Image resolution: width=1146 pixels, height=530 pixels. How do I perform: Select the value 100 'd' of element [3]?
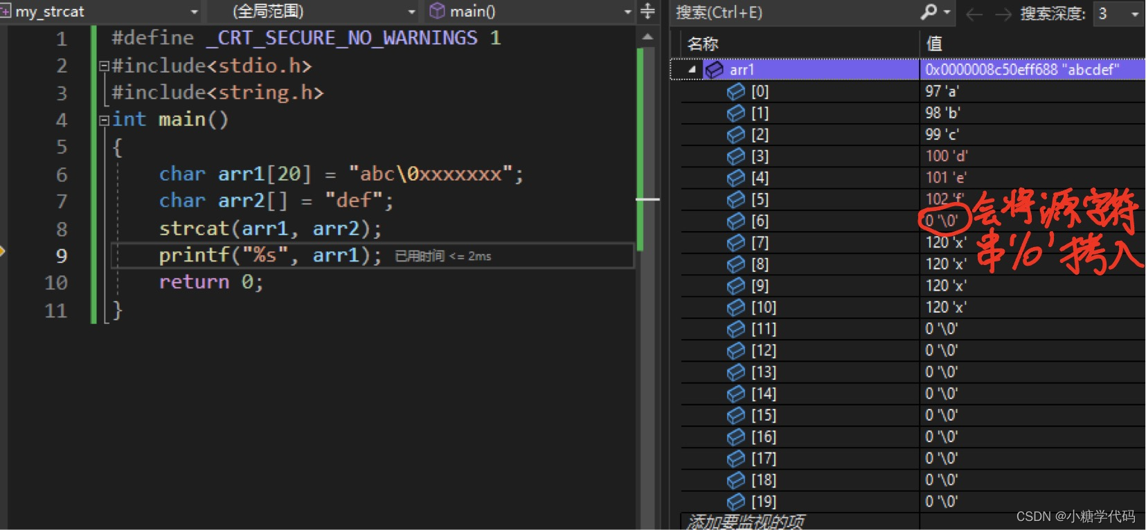pos(946,156)
